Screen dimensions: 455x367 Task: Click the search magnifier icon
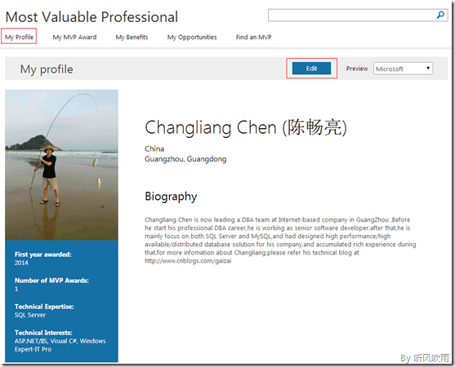pyautogui.click(x=440, y=15)
